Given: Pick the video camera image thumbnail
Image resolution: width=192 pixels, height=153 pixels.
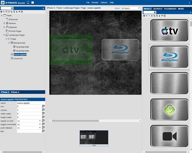Looking at the screenshot, I should [x=169, y=136].
